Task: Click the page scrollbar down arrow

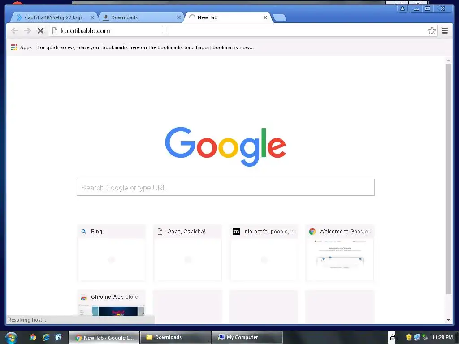Action: click(x=448, y=320)
